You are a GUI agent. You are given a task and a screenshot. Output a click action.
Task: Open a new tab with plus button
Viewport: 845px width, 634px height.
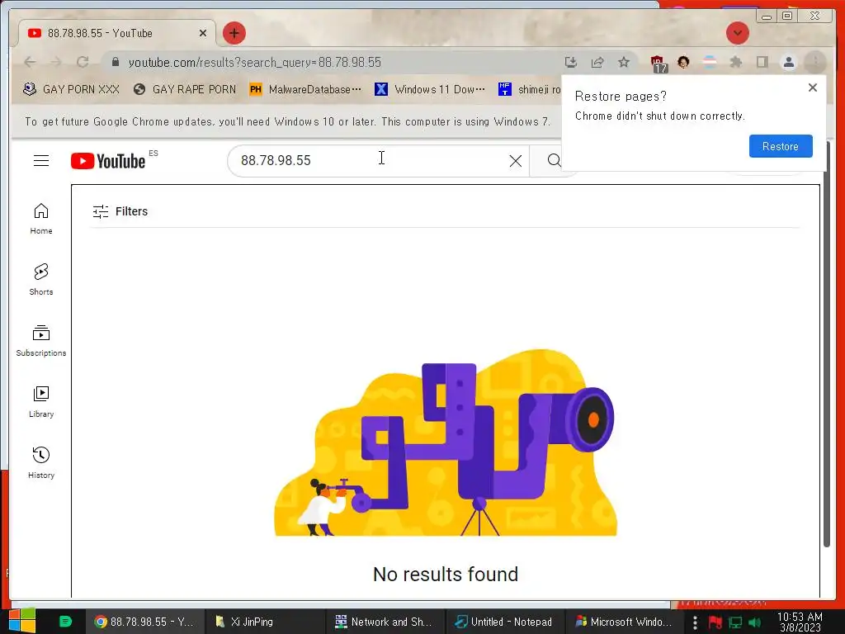click(x=234, y=33)
